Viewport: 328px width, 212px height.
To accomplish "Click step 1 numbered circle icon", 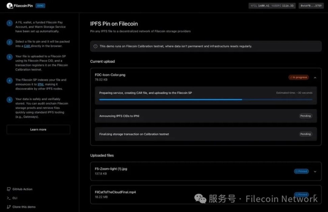I will pos(9,23).
